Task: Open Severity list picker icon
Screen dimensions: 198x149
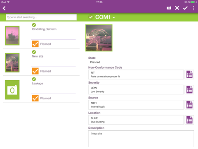Action: (x=189, y=90)
